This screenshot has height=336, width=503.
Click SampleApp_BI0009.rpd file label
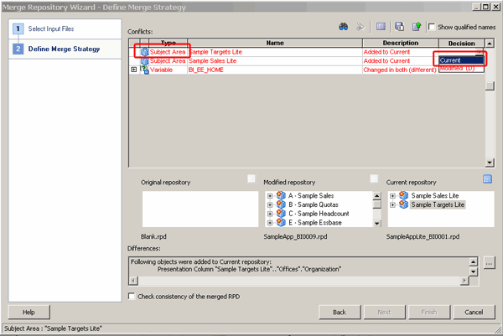(295, 236)
